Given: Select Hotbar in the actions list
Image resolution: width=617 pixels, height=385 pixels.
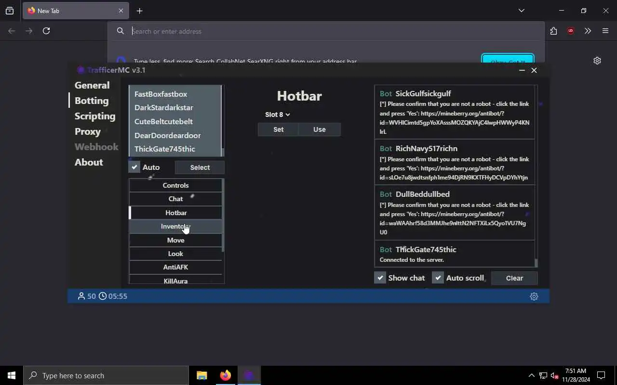Looking at the screenshot, I should coord(175,213).
